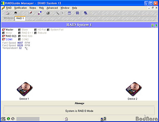The height and width of the screenshot is (122, 159).
Task: Click the monitor screen toolbar icon
Action: click(x=48, y=13)
